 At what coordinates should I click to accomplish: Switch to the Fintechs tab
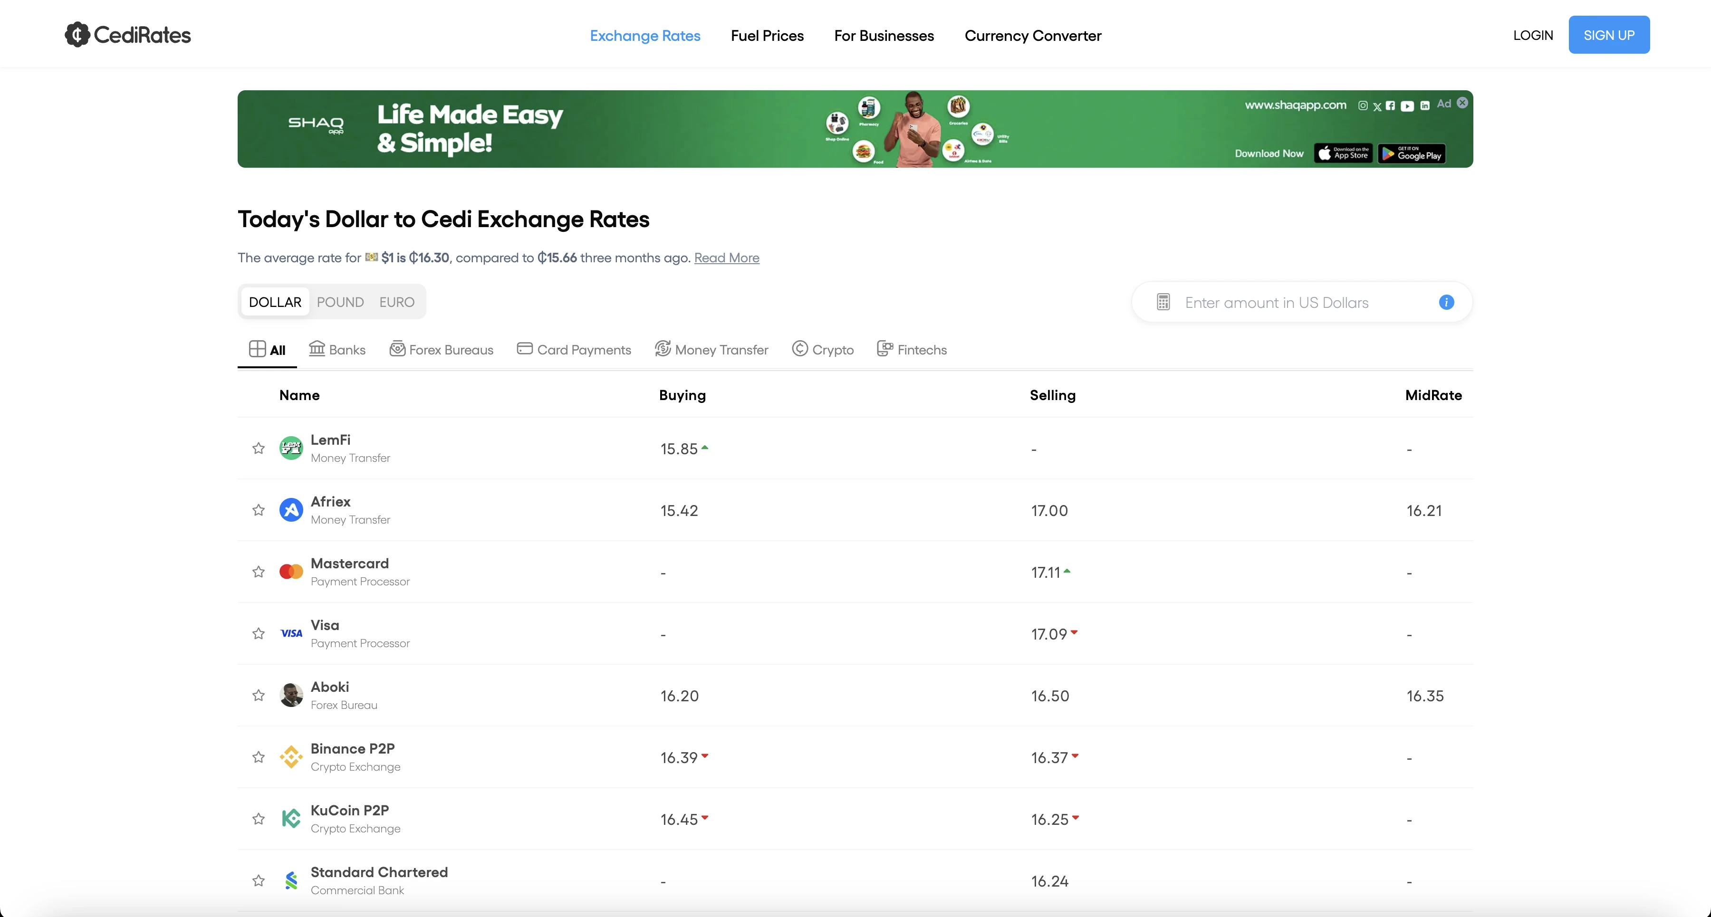point(912,349)
